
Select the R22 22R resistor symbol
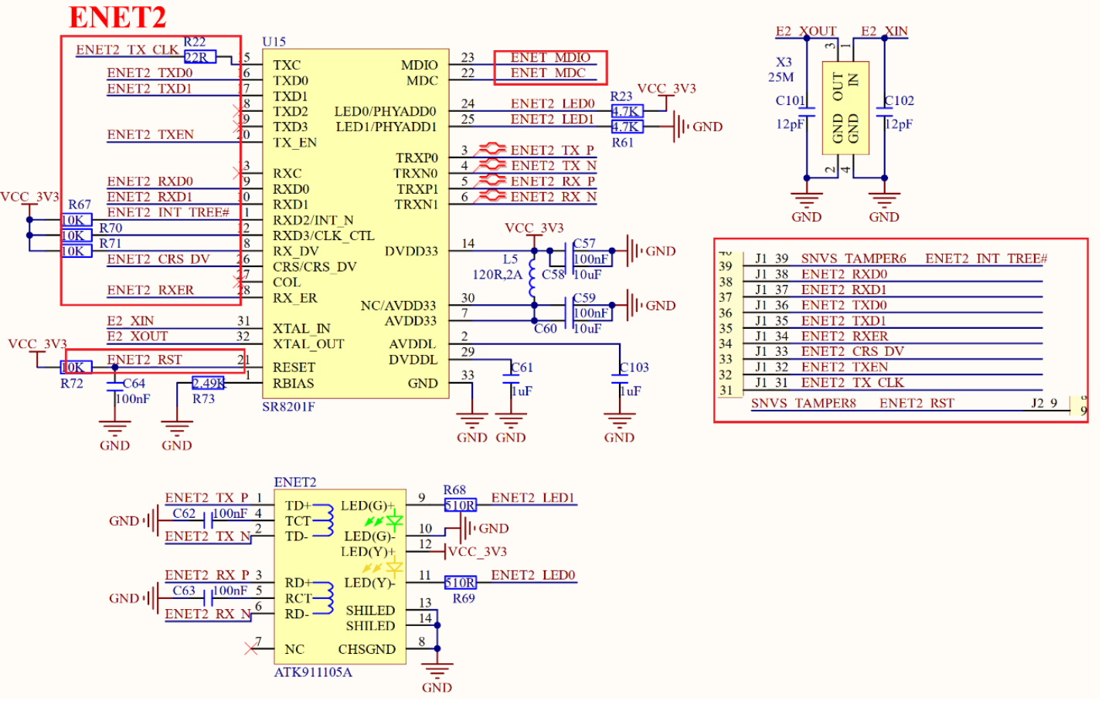(x=200, y=57)
